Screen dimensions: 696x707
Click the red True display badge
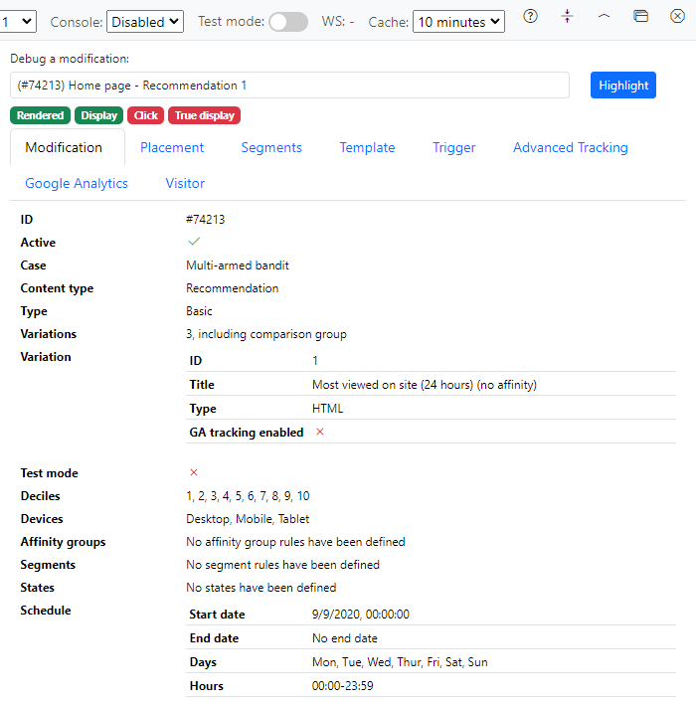[x=205, y=115]
